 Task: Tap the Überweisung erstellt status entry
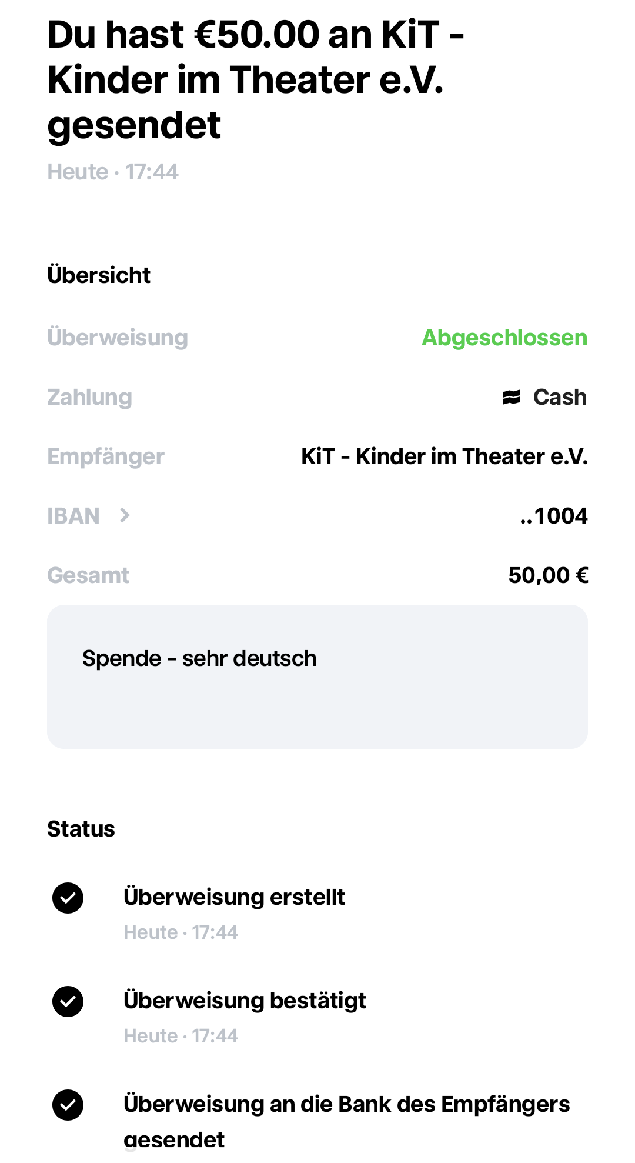coord(234,898)
